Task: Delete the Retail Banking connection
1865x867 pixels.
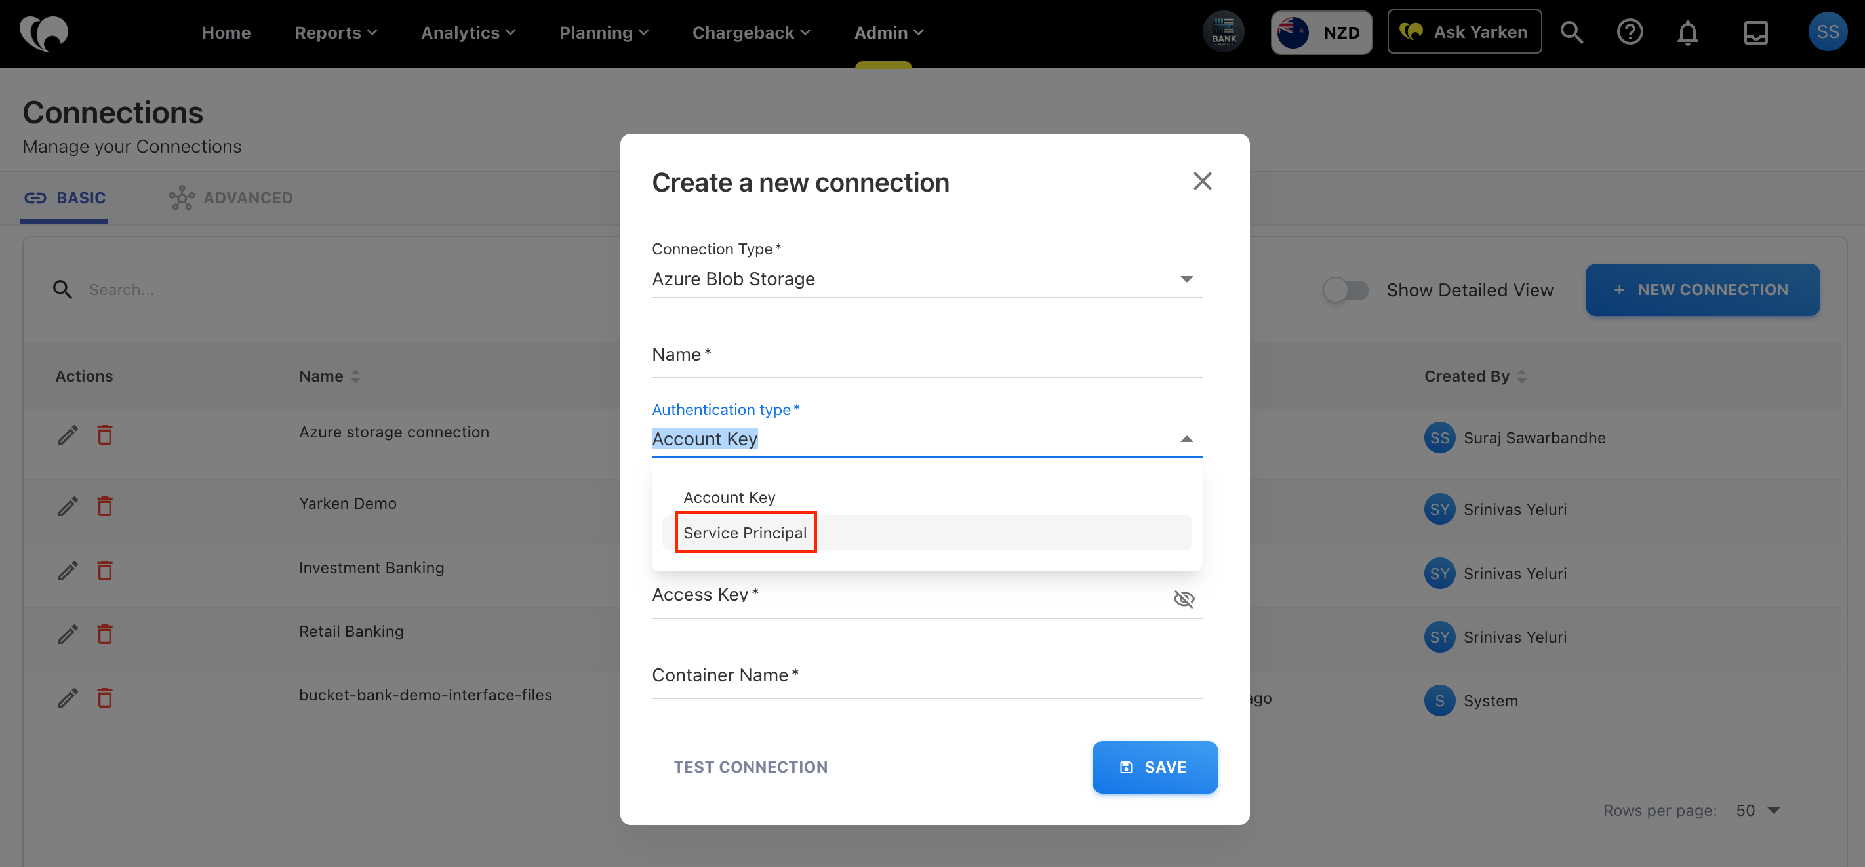Action: point(105,634)
